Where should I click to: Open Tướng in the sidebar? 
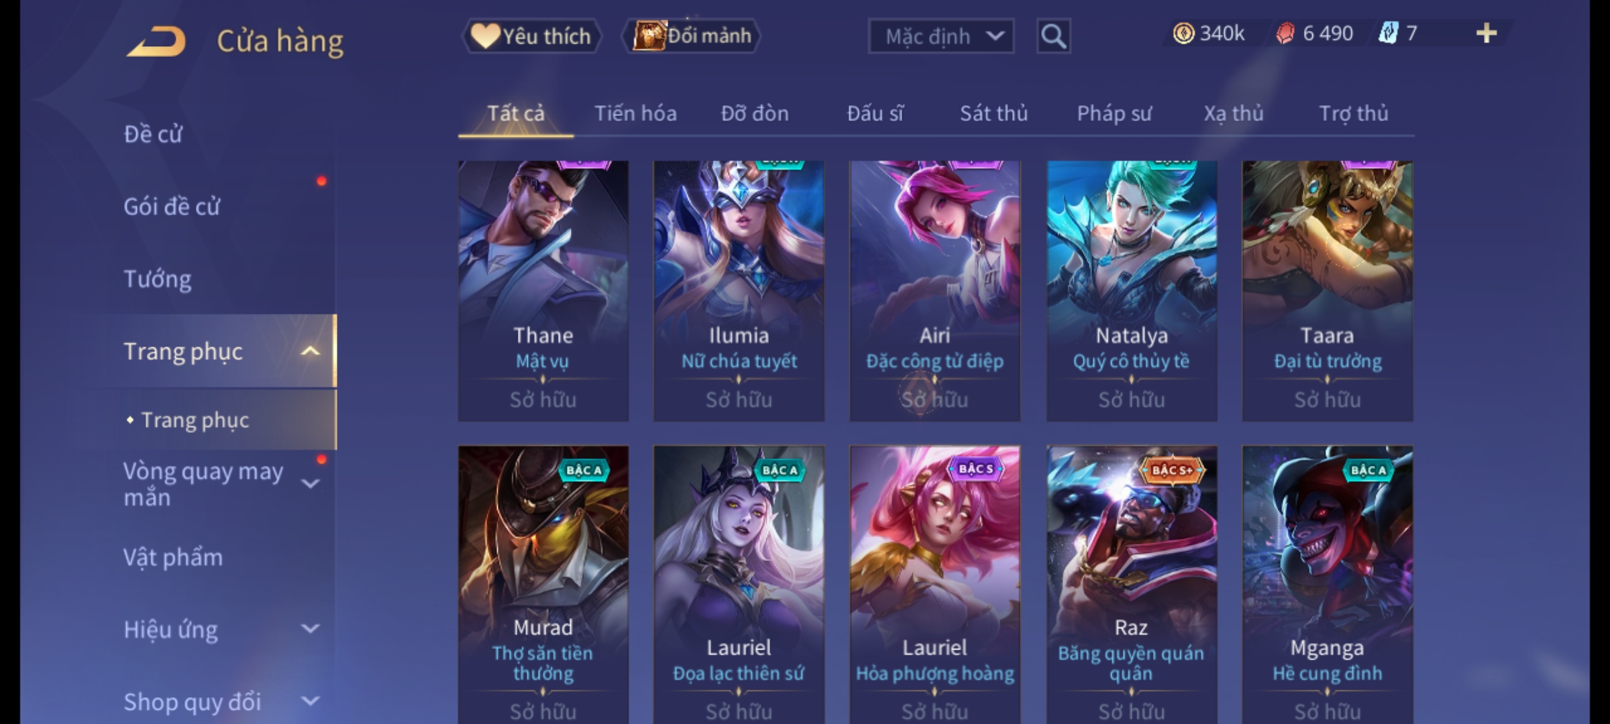coord(158,279)
